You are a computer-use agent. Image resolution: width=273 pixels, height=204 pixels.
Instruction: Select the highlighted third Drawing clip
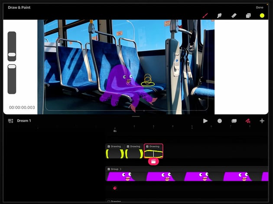click(153, 151)
